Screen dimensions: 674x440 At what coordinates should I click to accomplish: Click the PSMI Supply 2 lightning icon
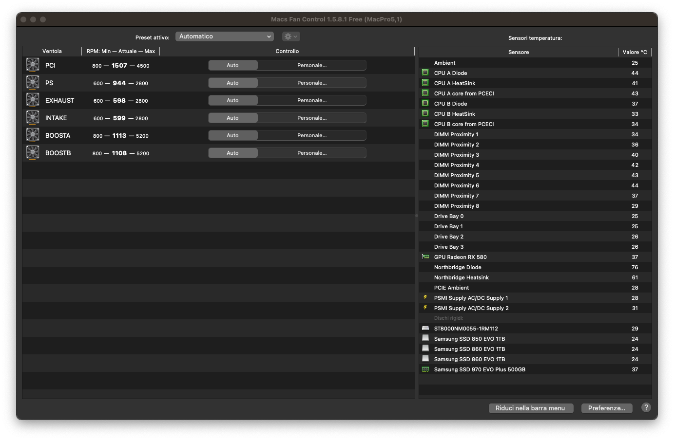click(425, 308)
